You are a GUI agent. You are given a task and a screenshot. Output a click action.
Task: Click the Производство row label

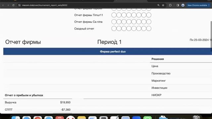(161, 73)
